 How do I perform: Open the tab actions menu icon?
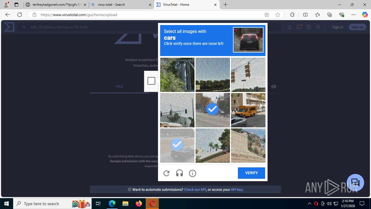tap(16, 5)
